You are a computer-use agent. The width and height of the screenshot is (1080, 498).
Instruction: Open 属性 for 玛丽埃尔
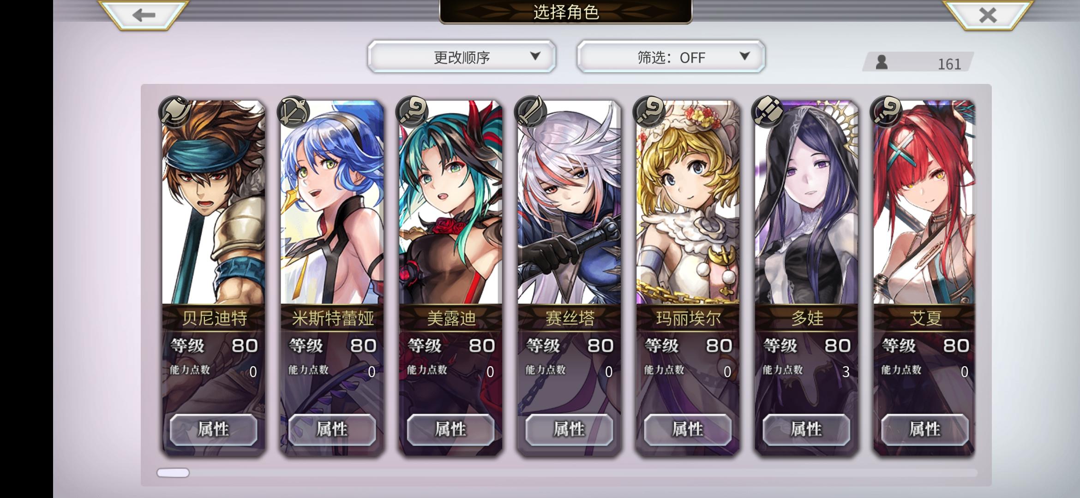(688, 429)
